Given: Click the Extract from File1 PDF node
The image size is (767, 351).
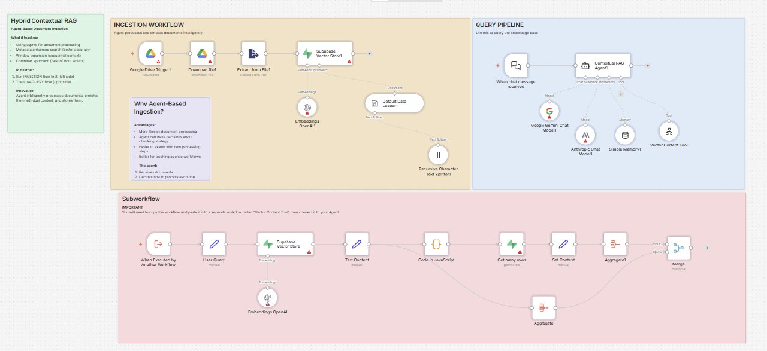Looking at the screenshot, I should [253, 53].
